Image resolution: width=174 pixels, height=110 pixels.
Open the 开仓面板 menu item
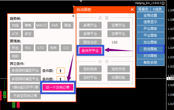150,29
